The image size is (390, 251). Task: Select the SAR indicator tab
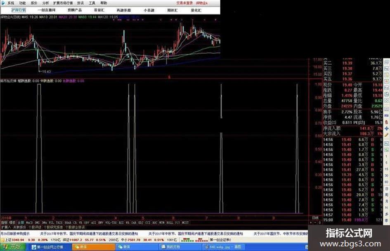pos(133,223)
